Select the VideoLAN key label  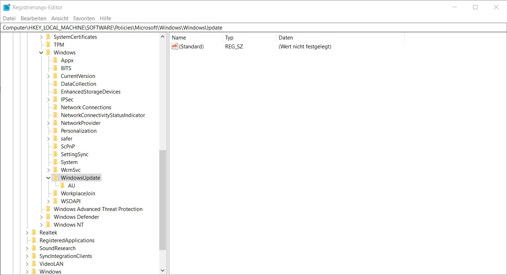(x=51, y=264)
